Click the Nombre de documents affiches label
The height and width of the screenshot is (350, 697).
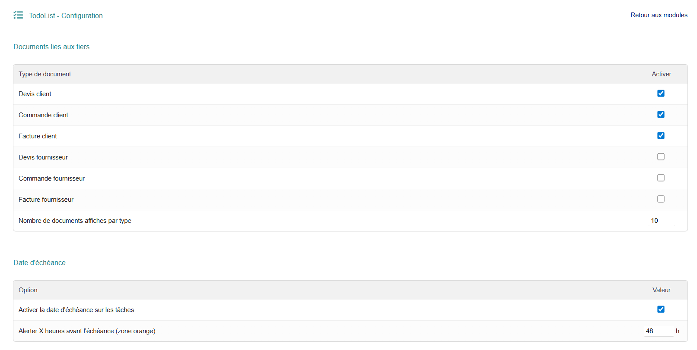click(x=75, y=221)
